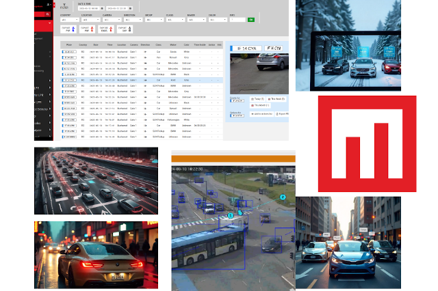Open the Filter funnel icon
The width and height of the screenshot is (438, 291).
click(x=64, y=6)
